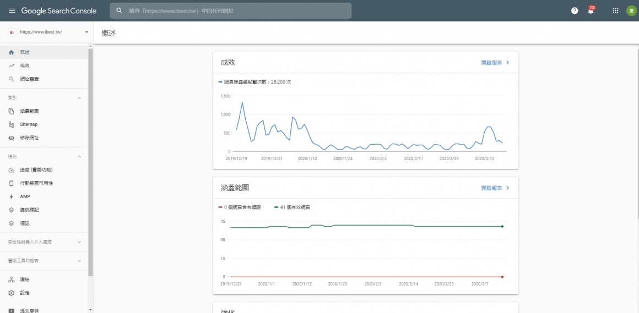Open AMP report in sidebar

pyautogui.click(x=44, y=196)
